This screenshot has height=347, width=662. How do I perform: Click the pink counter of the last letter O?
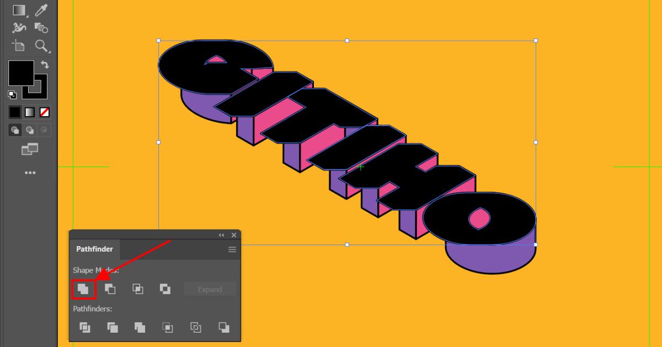(479, 219)
